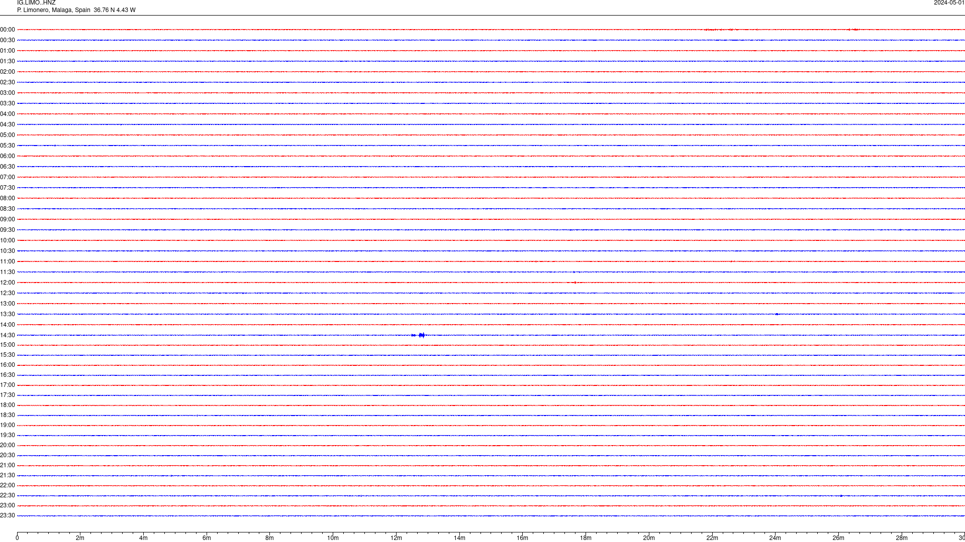Viewport: 965px width, 542px height.
Task: Select the 01:00 time label
Action: (8, 51)
